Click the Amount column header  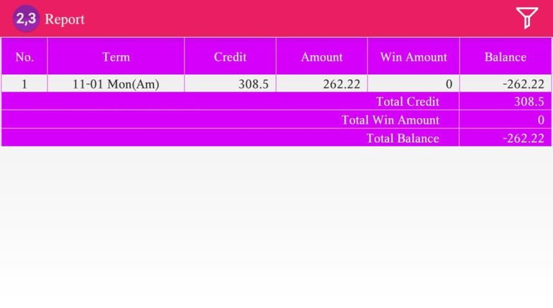pos(322,57)
